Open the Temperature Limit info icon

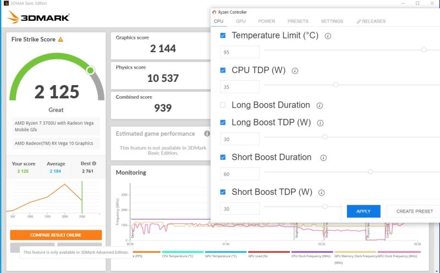click(x=328, y=36)
